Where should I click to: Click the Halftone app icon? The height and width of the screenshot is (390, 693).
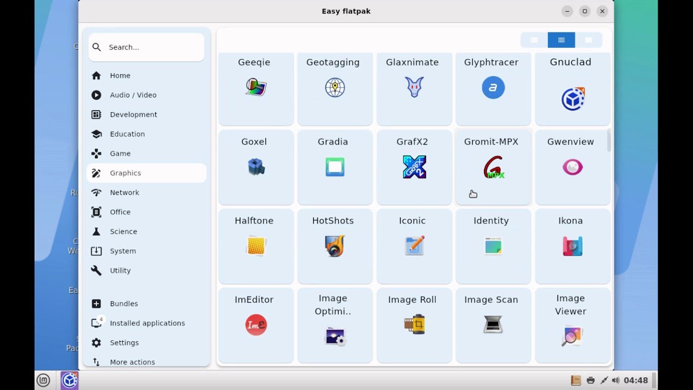(256, 246)
